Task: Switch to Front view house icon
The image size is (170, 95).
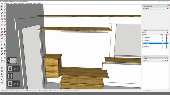Action: (x=2, y=74)
